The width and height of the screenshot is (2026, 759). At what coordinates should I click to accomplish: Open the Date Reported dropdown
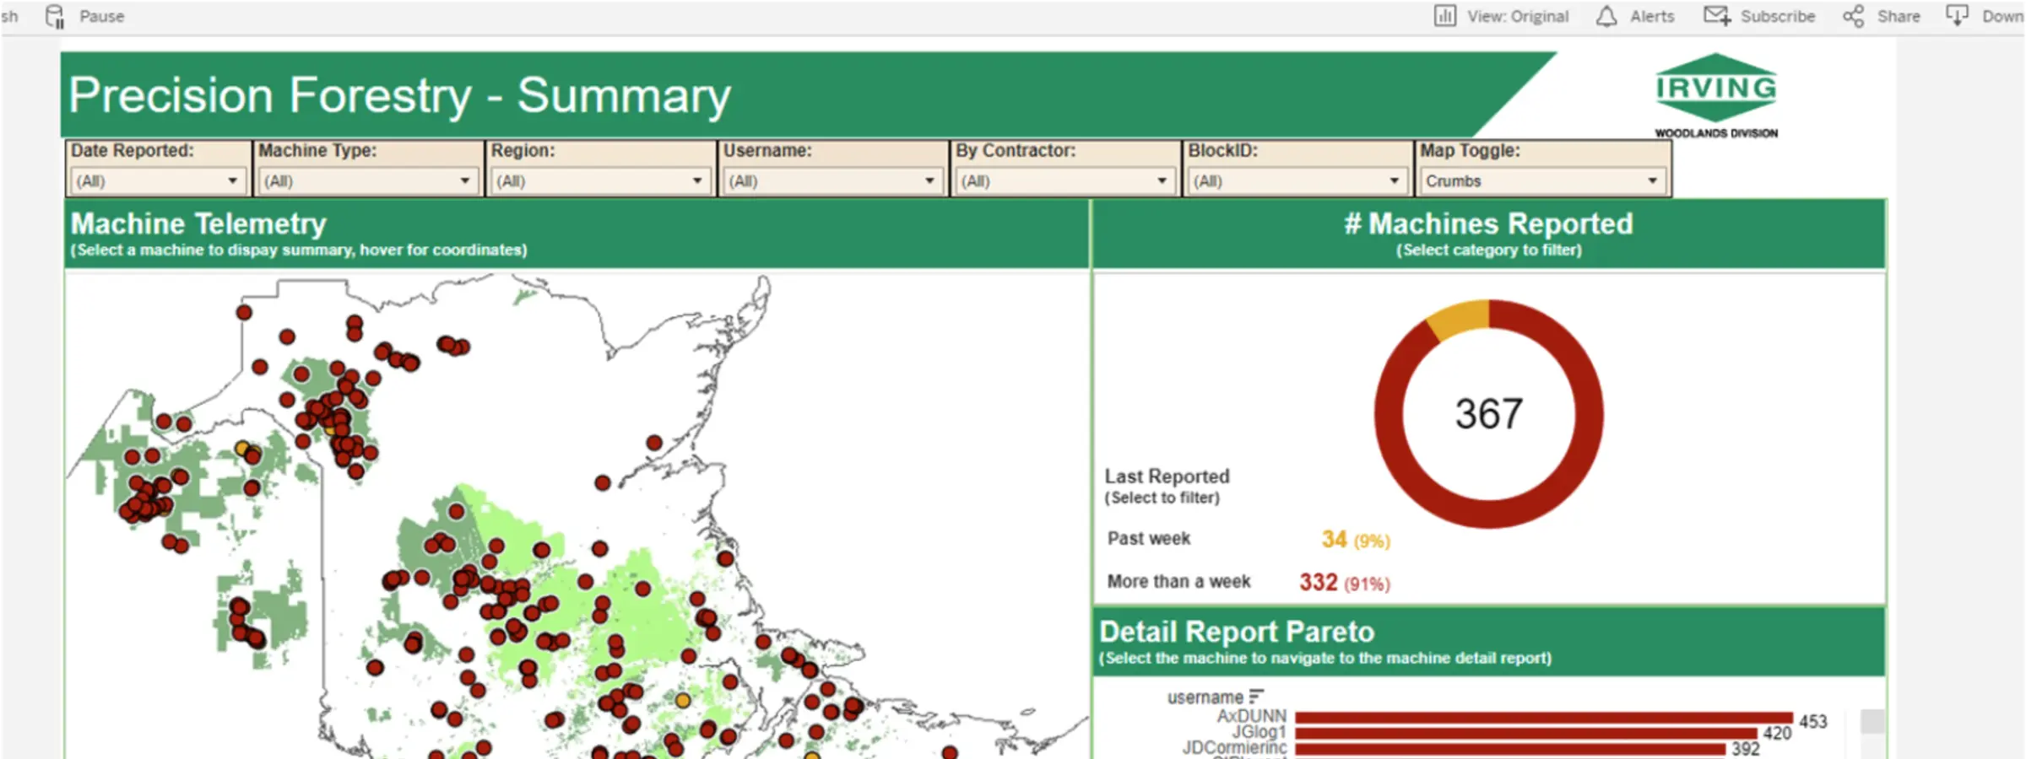[158, 180]
